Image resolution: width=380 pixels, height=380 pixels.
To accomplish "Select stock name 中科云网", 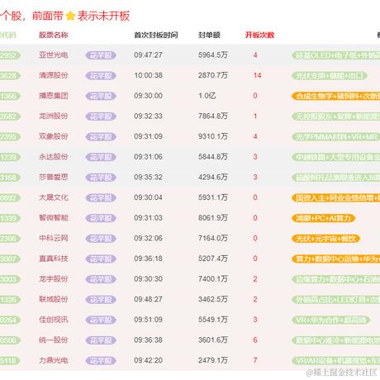I will (x=54, y=239).
